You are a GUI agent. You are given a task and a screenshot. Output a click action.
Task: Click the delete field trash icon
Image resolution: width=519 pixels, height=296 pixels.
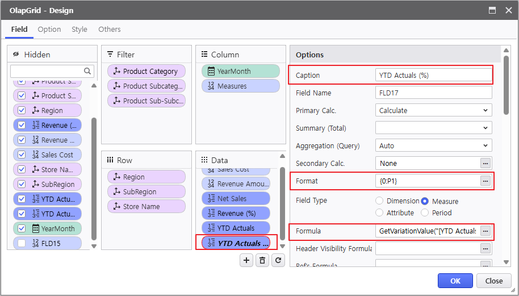262,260
